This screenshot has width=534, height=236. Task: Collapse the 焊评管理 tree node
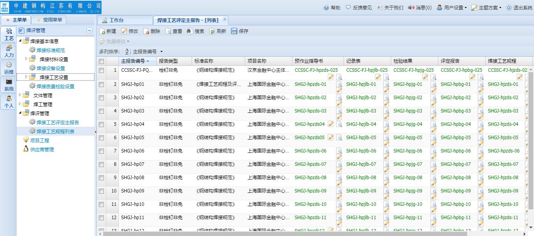click(21, 113)
